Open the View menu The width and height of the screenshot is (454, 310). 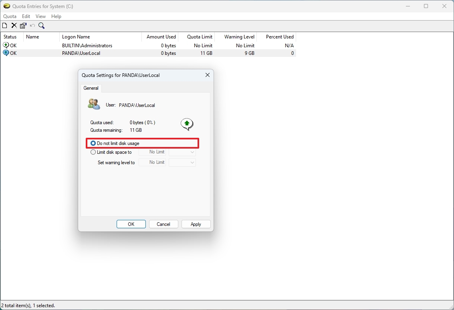[x=40, y=16]
